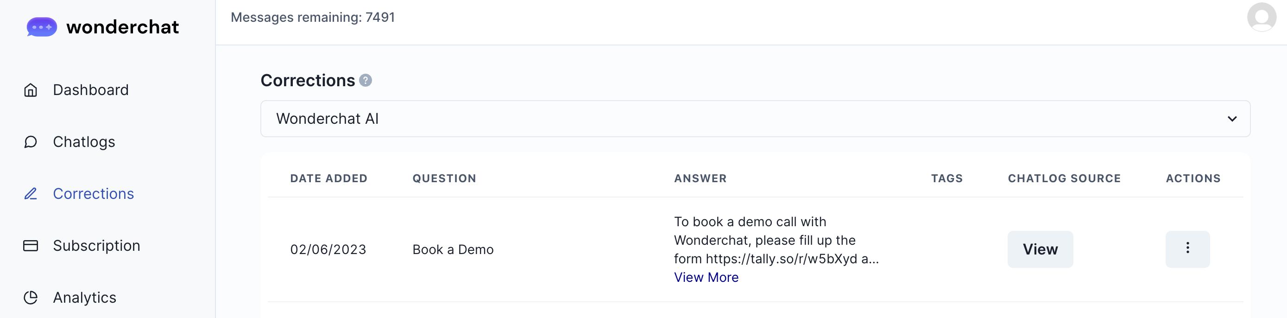Click the chevron arrow on chatbot selector
The height and width of the screenshot is (318, 1287).
coord(1232,119)
